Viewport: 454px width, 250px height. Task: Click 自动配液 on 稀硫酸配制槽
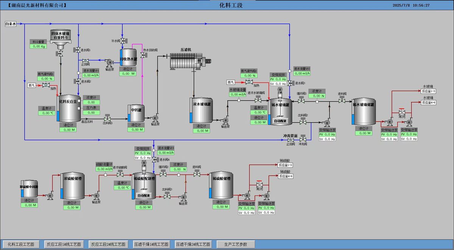click(x=144, y=196)
